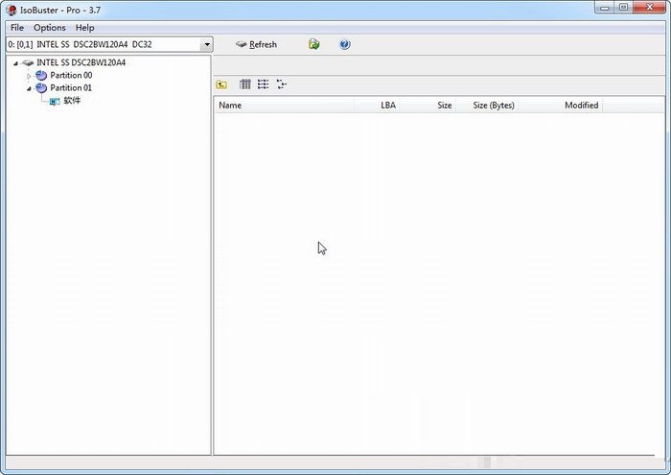Image resolution: width=671 pixels, height=475 pixels.
Task: Collapse the Partition 01 tree node
Action: point(29,87)
